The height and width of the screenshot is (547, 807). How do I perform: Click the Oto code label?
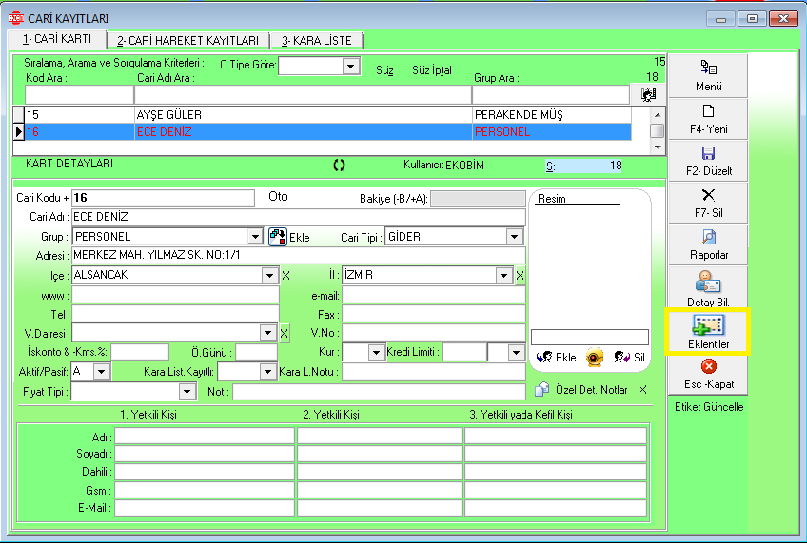point(278,197)
